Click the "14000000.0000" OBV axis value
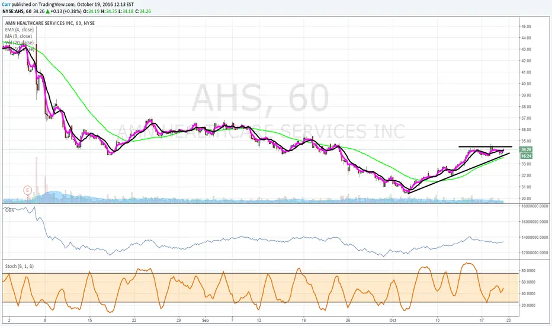 [535, 237]
